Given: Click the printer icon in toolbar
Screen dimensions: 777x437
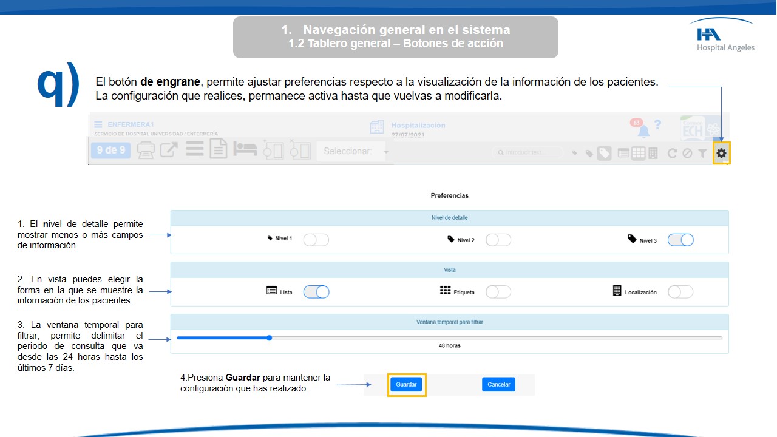Looking at the screenshot, I should click(146, 150).
